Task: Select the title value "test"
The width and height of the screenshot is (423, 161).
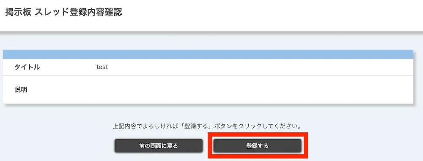Action: coord(102,67)
